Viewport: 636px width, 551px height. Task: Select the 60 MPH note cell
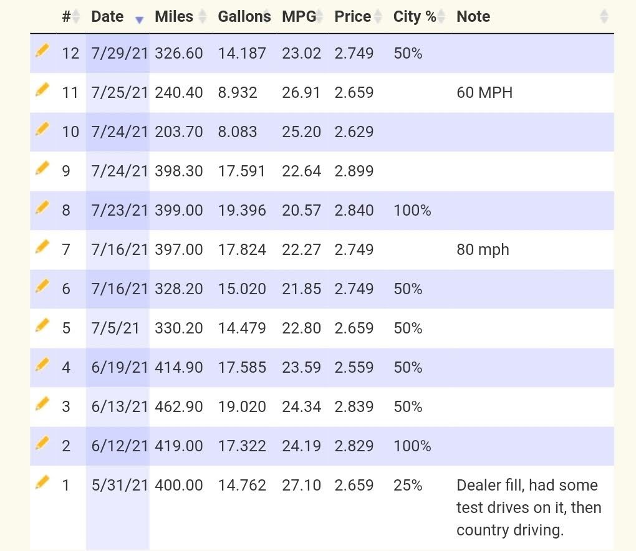484,93
